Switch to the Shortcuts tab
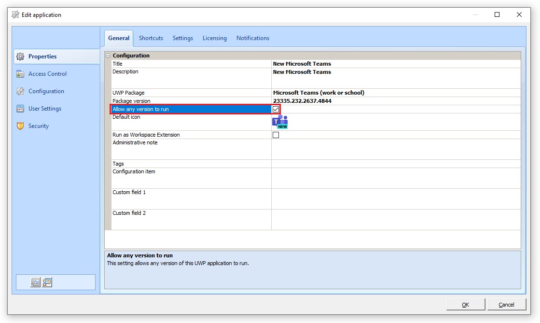 click(x=151, y=38)
